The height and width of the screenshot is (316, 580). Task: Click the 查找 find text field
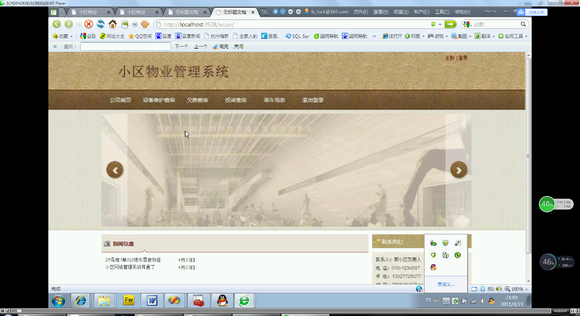pos(125,46)
